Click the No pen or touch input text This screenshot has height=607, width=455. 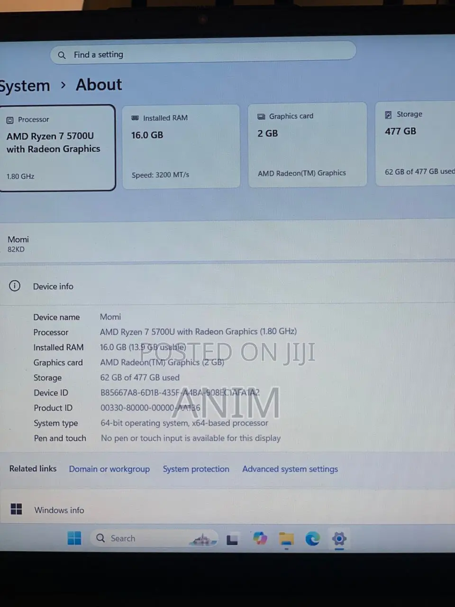point(191,438)
